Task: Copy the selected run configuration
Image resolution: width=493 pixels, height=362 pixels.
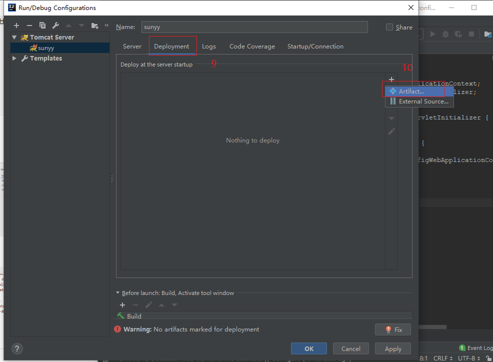Action: coord(42,25)
